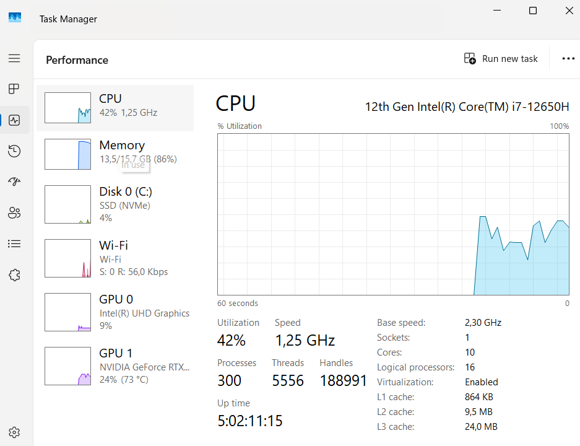This screenshot has height=446, width=580.
Task: Click the Memory usage thumbnail graph
Action: click(x=68, y=154)
